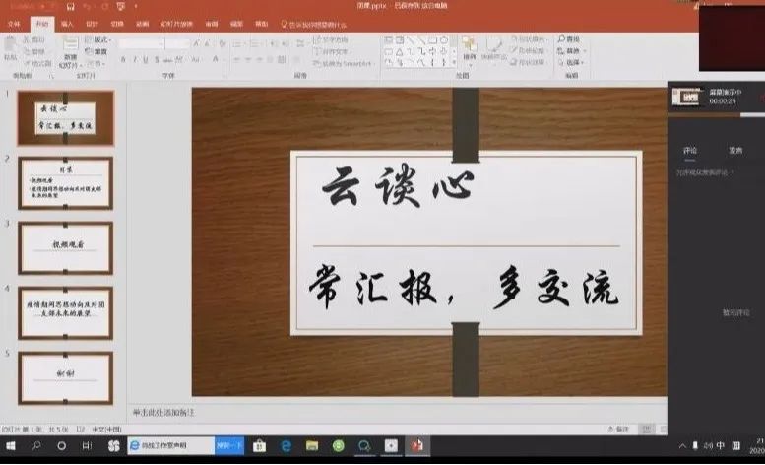Switch to the Insert (插入) ribbon tab

67,22
